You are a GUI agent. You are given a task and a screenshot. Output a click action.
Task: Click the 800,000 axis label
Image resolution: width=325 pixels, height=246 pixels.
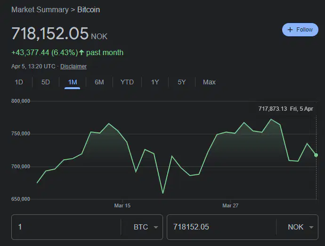(x=21, y=101)
